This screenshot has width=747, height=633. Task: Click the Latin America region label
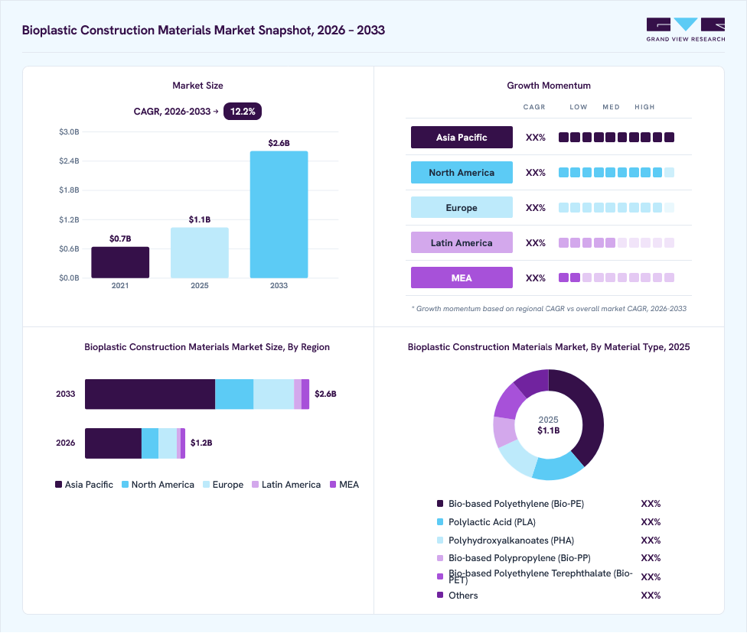click(x=462, y=243)
